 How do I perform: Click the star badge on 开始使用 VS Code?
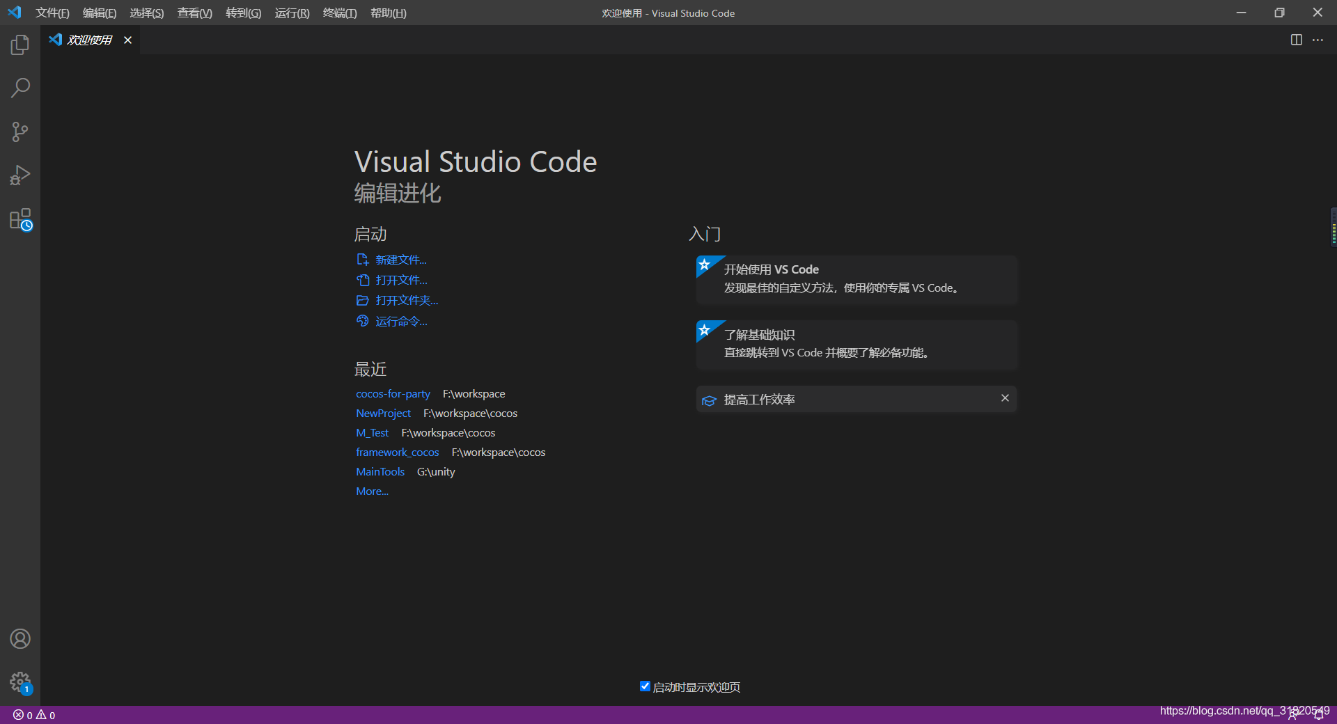pyautogui.click(x=705, y=265)
